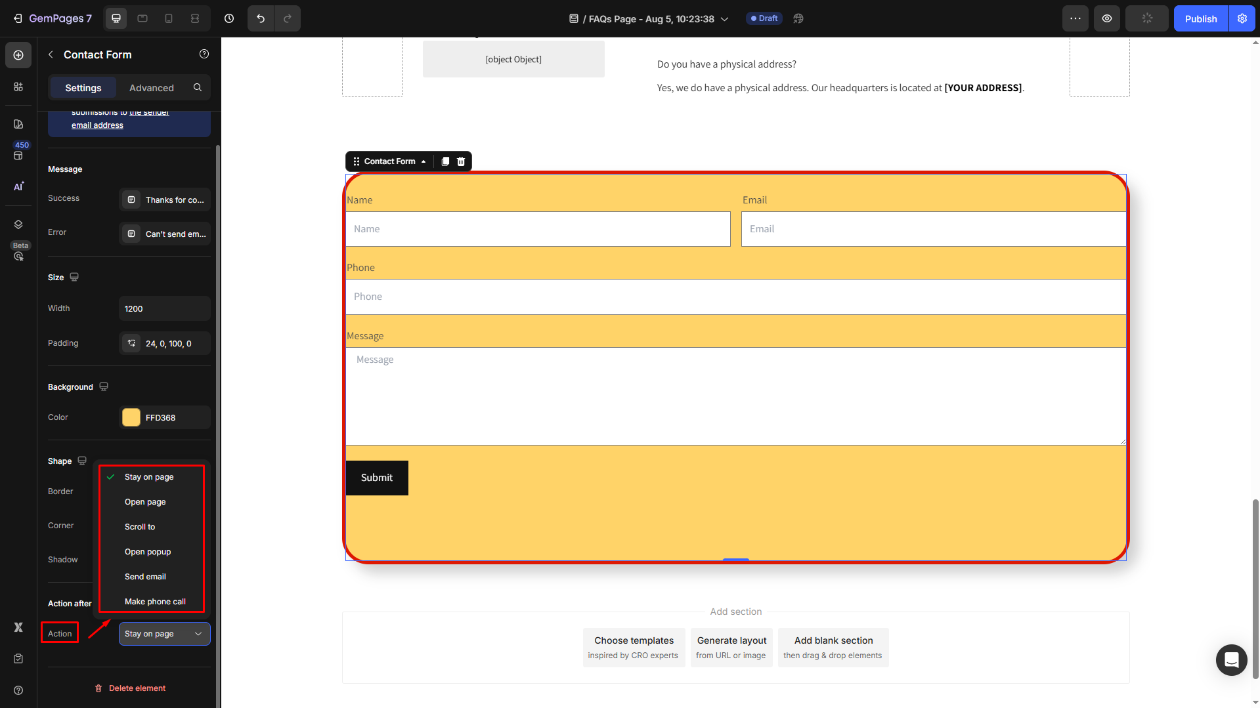The width and height of the screenshot is (1260, 708).
Task: Expand the Contact Form element selector caret
Action: pos(424,161)
